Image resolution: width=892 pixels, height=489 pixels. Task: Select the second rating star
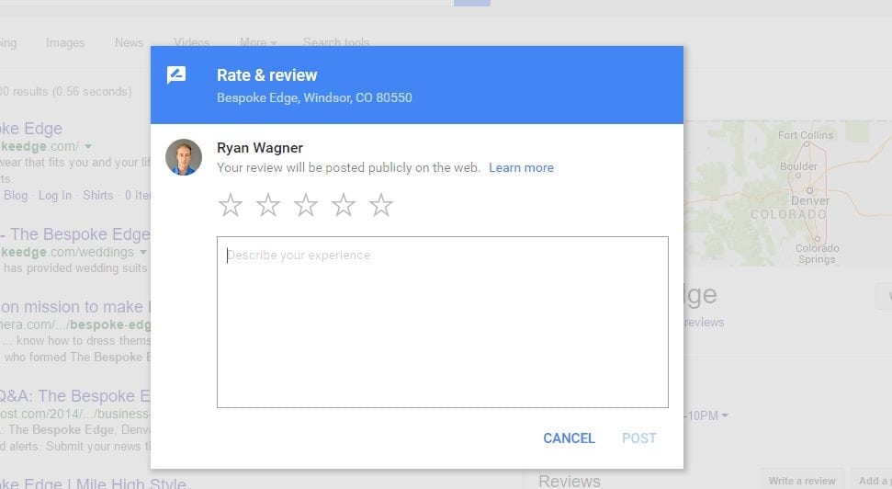coord(268,205)
